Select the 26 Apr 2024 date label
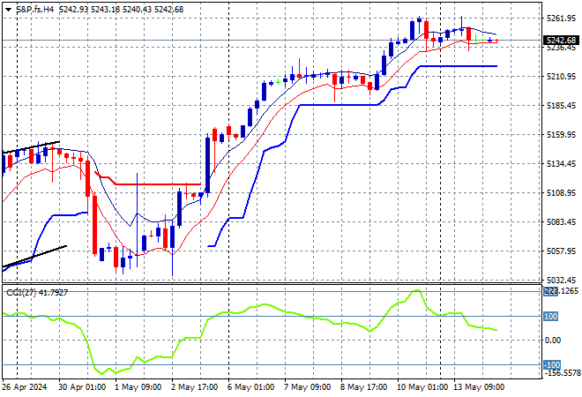The image size is (582, 397). (25, 387)
